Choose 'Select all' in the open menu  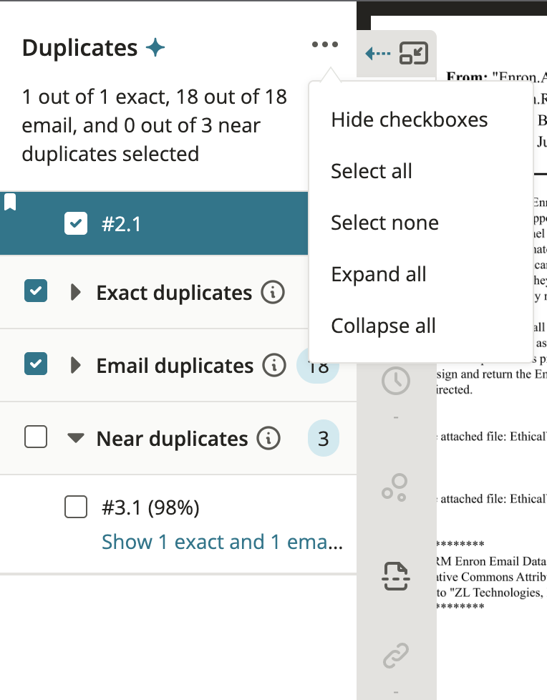click(371, 171)
